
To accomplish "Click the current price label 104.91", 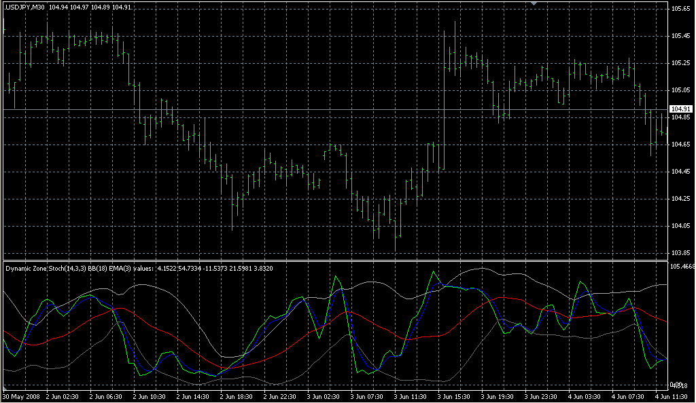I will click(680, 109).
